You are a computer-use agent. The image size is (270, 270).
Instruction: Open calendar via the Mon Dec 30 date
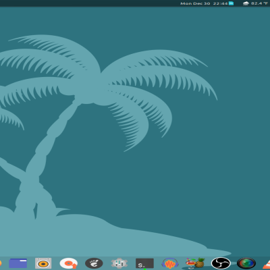pos(195,3)
